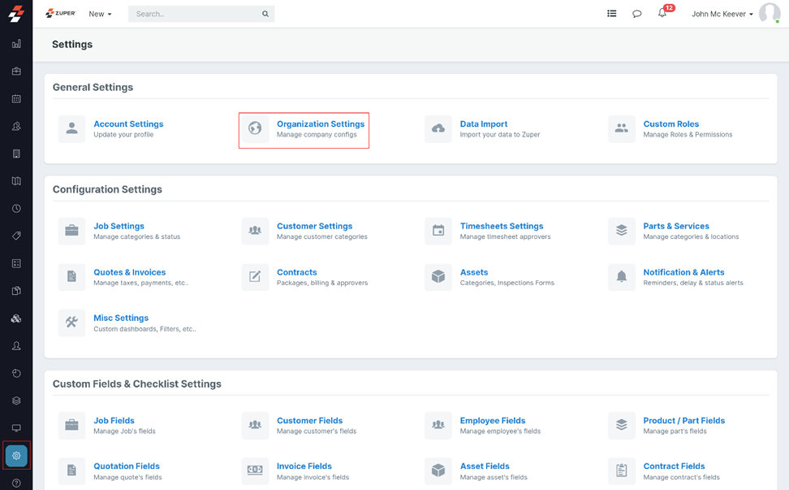The width and height of the screenshot is (789, 490).
Task: Expand the New dropdown menu
Action: coord(100,14)
